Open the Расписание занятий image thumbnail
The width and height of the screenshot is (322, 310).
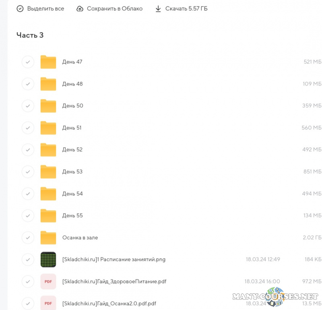[48, 260]
